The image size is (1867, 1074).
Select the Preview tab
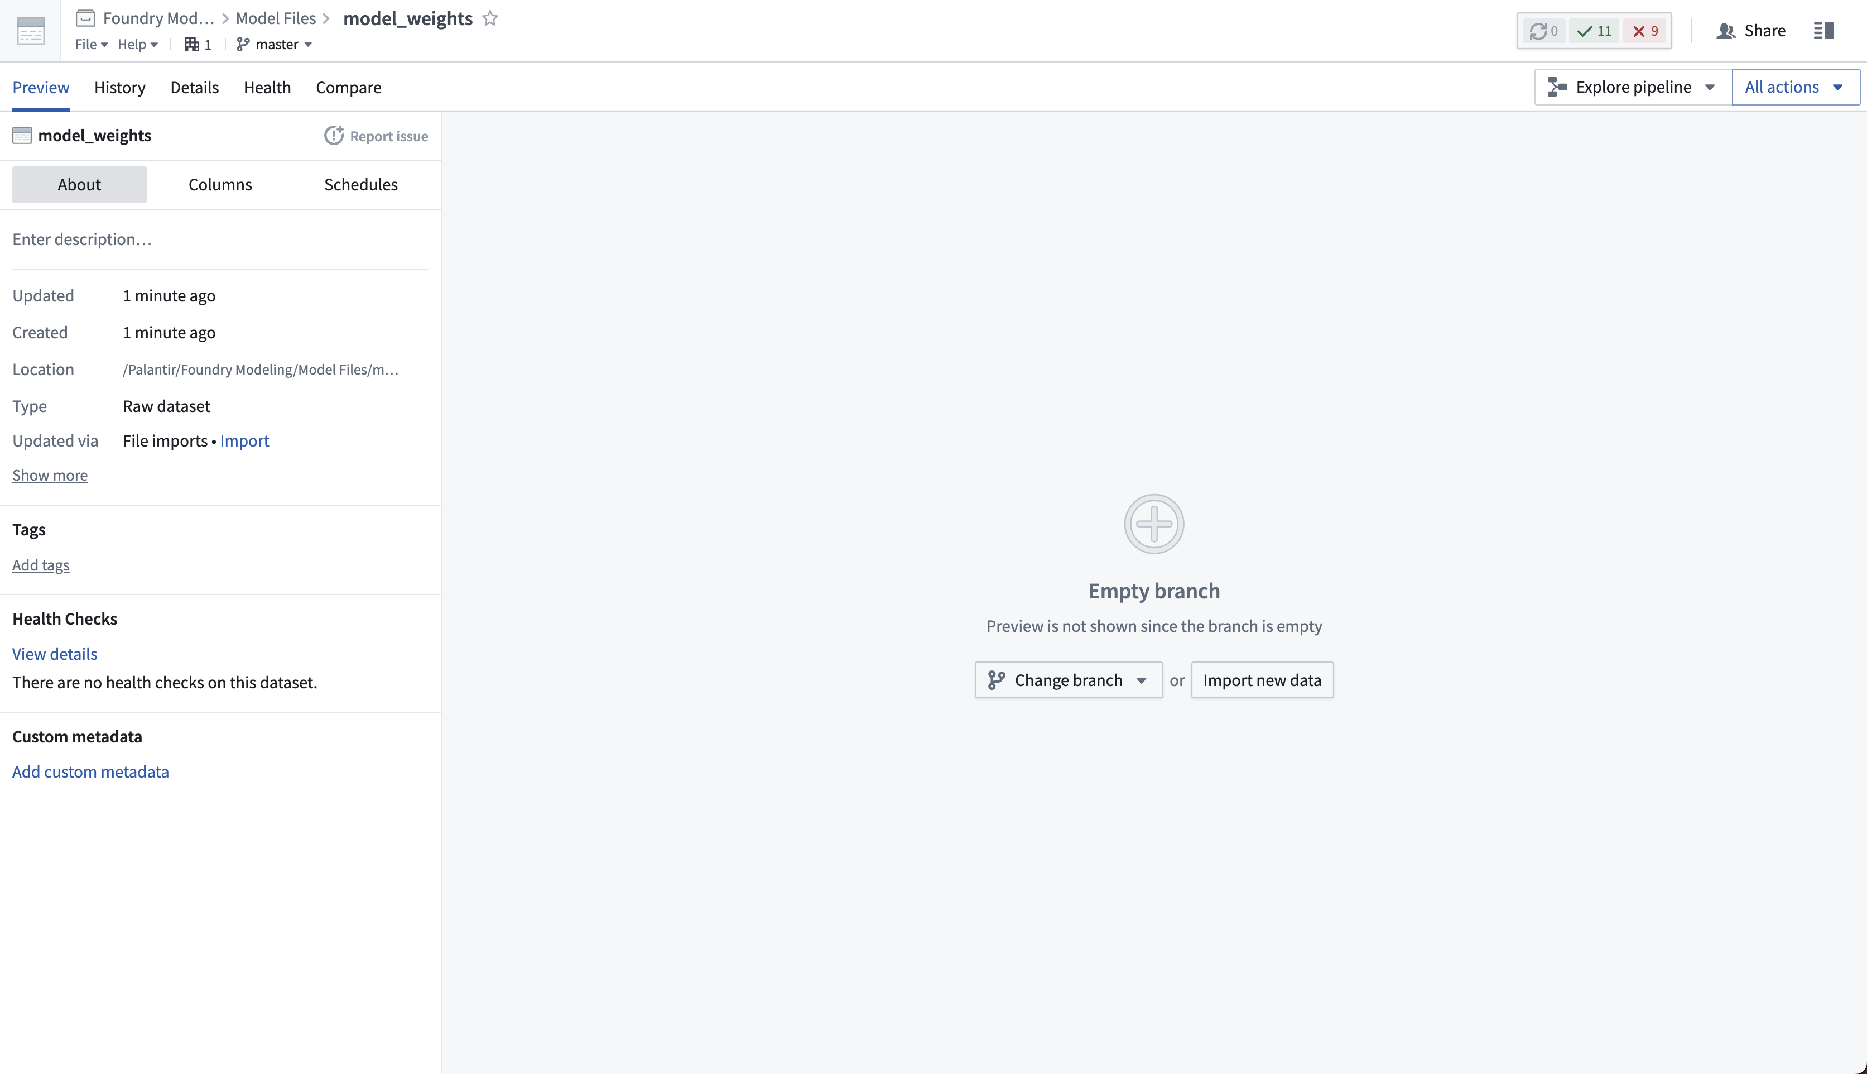[41, 87]
